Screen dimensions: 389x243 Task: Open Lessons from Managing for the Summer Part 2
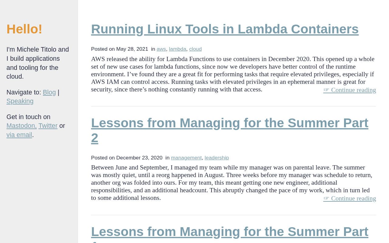(230, 131)
